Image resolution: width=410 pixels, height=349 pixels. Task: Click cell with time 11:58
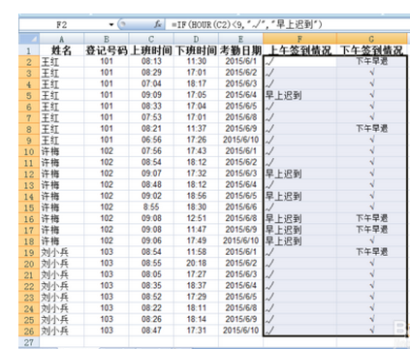196,252
